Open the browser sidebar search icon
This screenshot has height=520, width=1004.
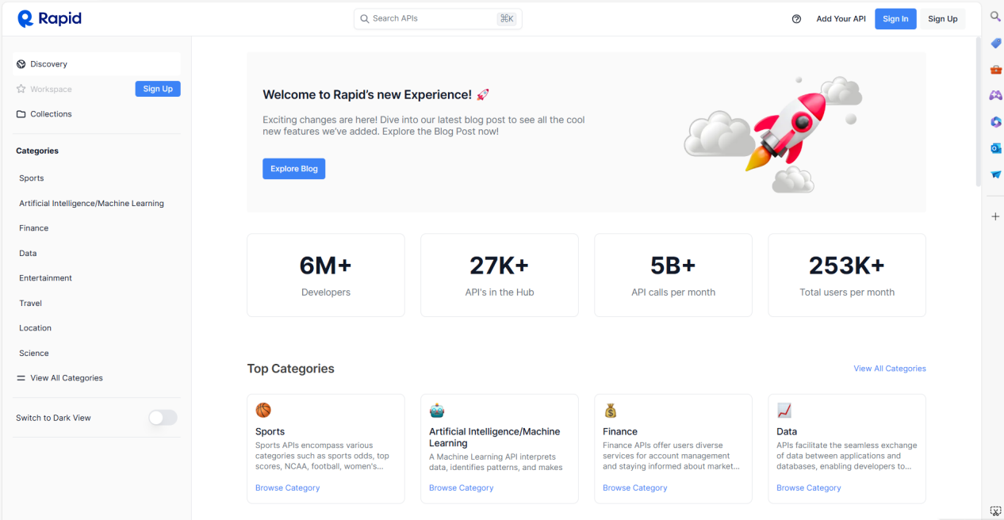(996, 17)
